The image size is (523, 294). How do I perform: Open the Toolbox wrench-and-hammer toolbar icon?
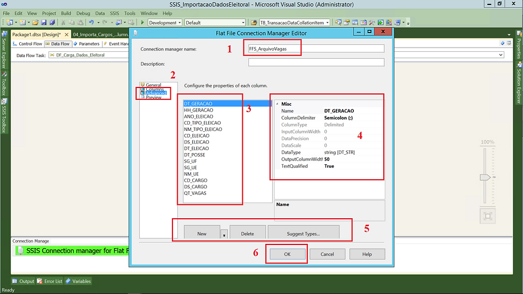click(372, 22)
